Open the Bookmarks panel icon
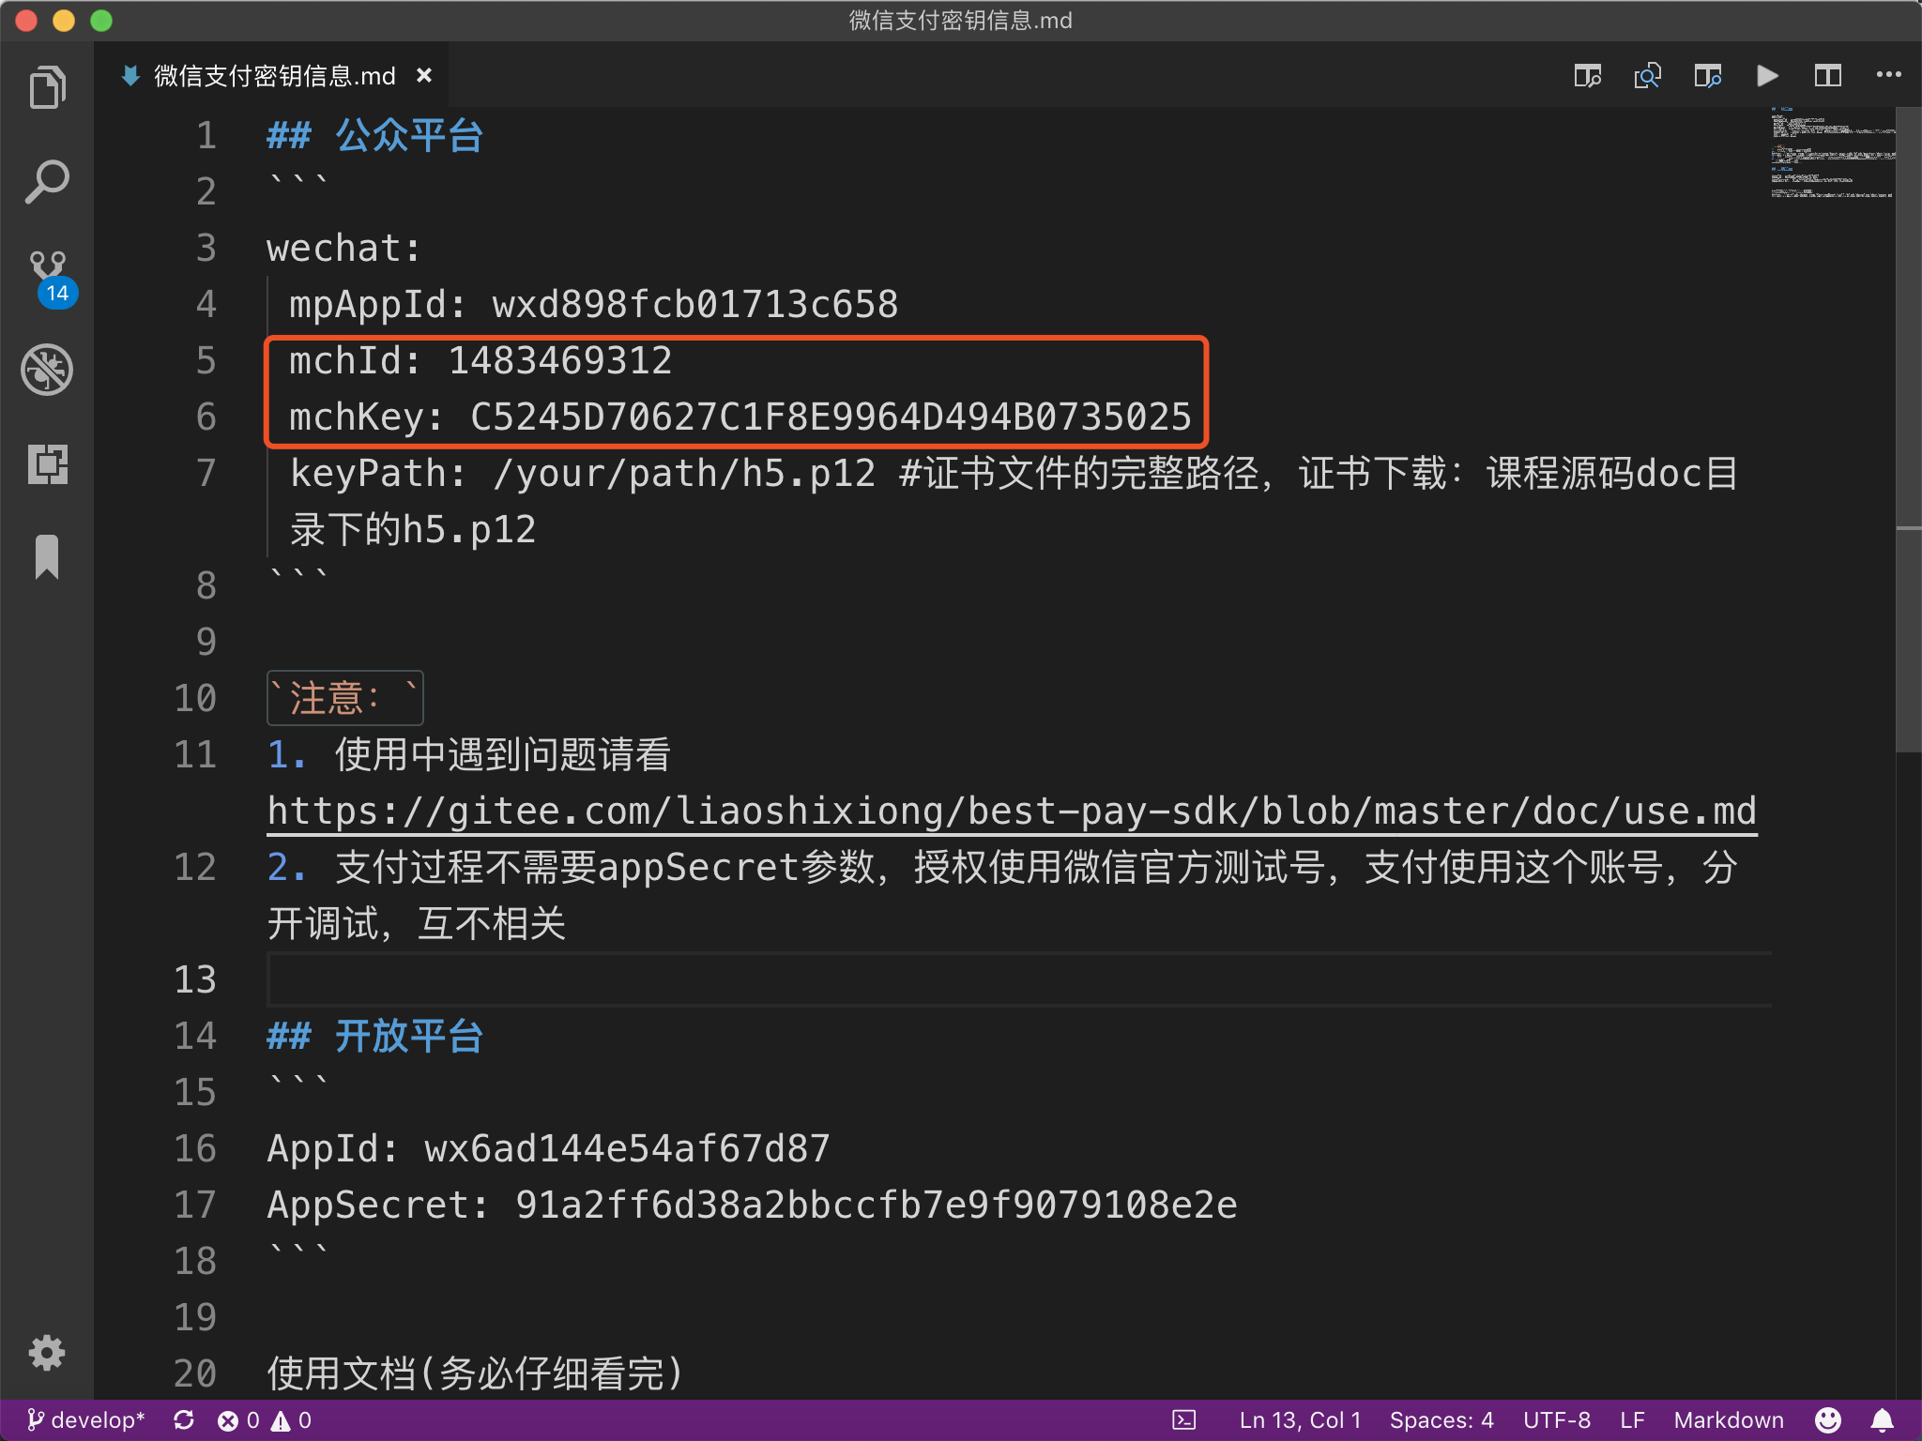The width and height of the screenshot is (1922, 1441). tap(47, 557)
